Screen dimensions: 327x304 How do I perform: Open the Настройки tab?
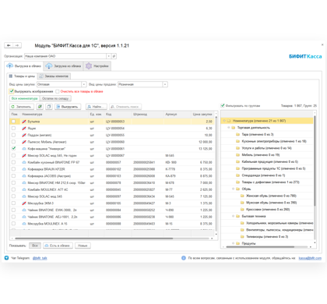pos(97,66)
